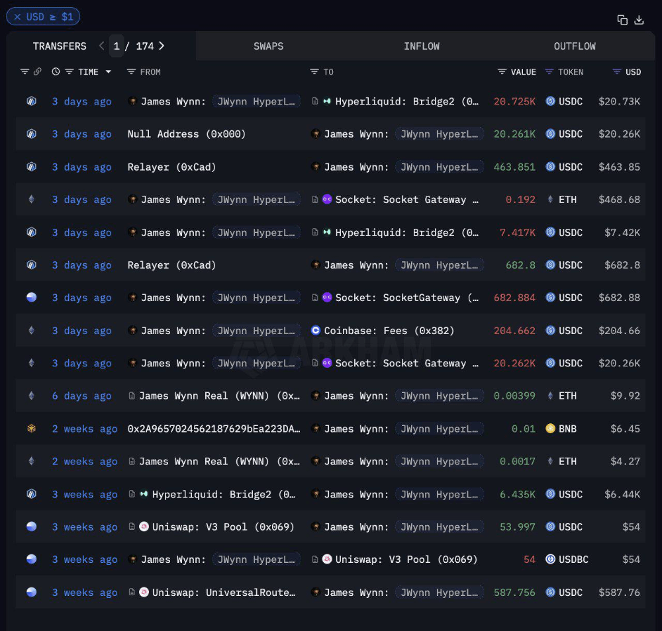This screenshot has height=631, width=662.
Task: Click the Uniswap logo beside UniversalRouter
Action: [144, 593]
